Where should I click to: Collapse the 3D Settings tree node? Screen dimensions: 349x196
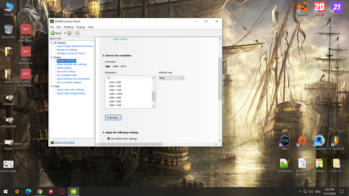(x=52, y=43)
